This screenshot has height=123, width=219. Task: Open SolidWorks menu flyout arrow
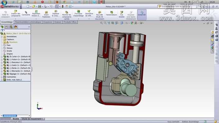click(x=21, y=7)
